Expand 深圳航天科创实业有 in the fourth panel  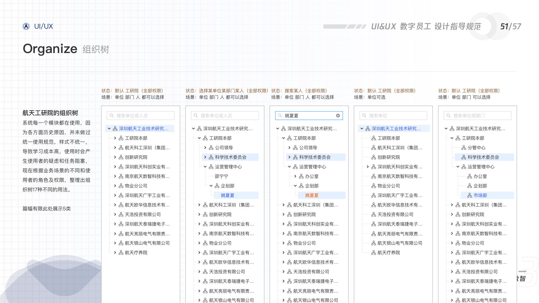(368, 167)
